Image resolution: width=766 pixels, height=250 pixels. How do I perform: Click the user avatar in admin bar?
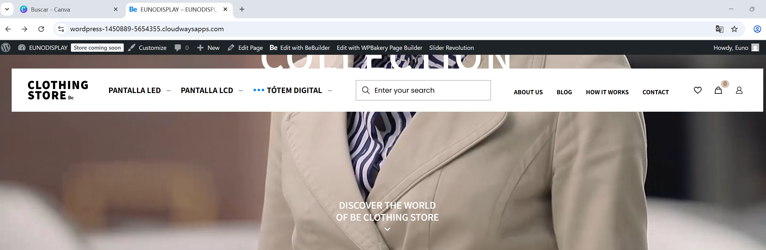point(755,47)
